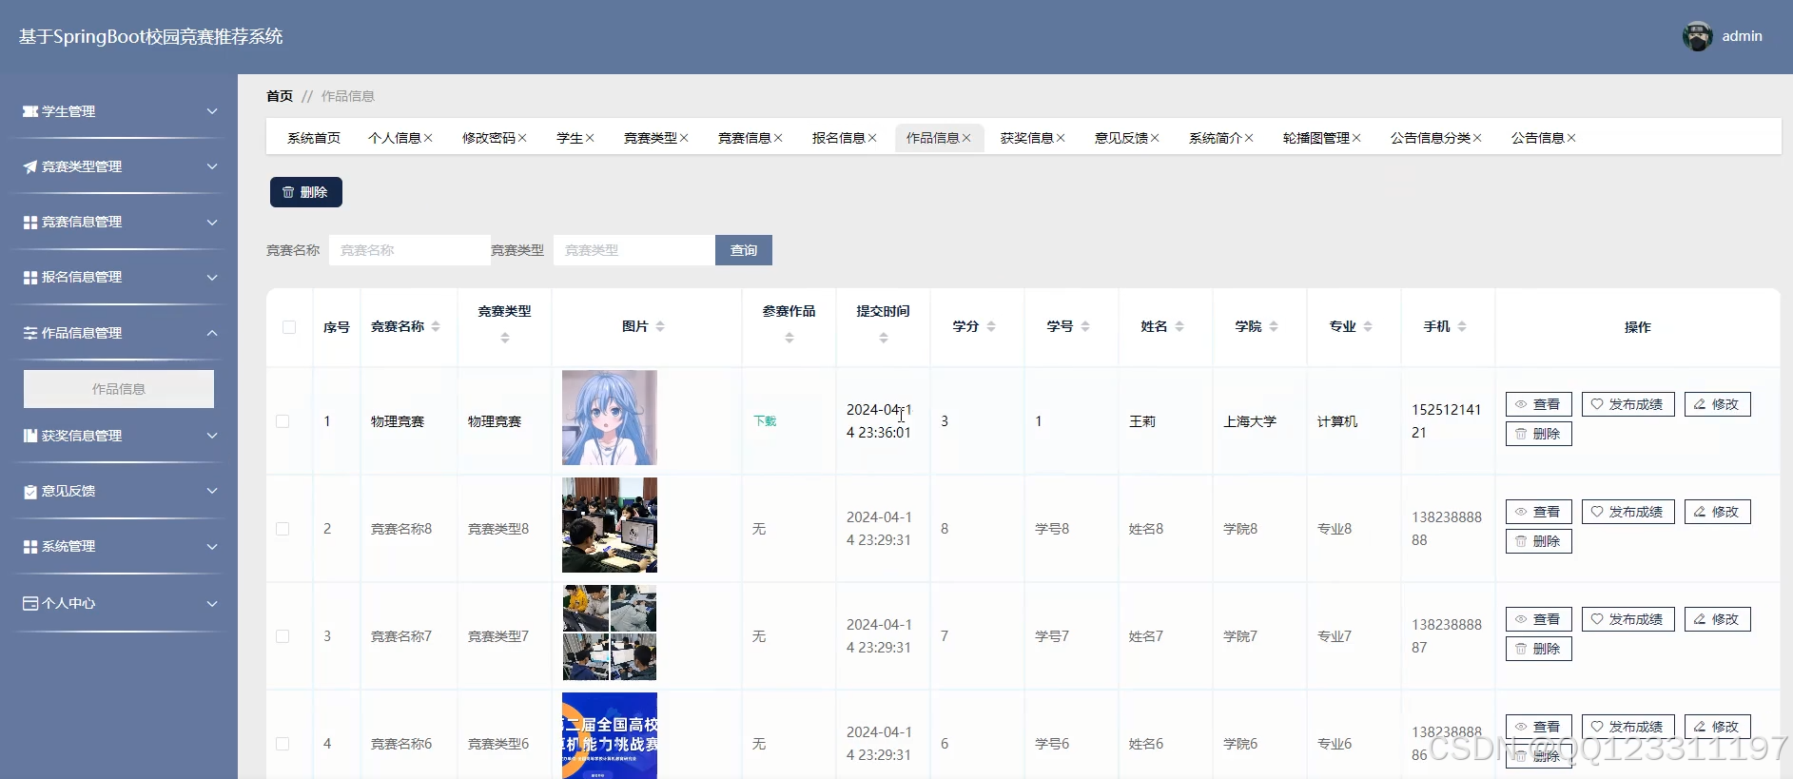Click the 首页 breadcrumb link
Image resolution: width=1793 pixels, height=779 pixels.
(280, 96)
